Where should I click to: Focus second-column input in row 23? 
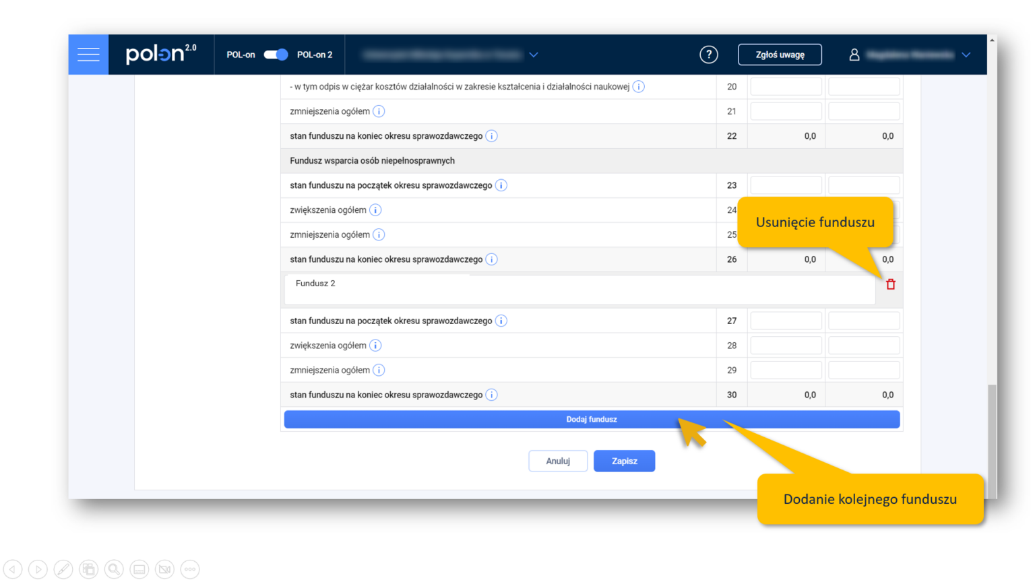click(864, 185)
